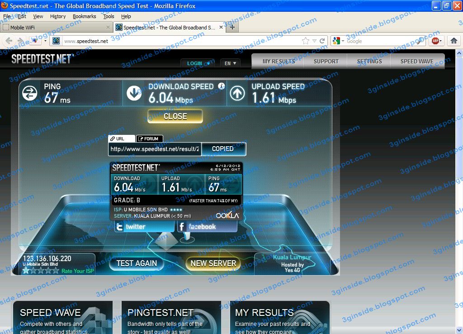Click NEW SERVER

[213, 263]
